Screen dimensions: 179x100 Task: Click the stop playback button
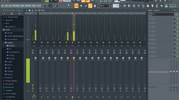56,1
